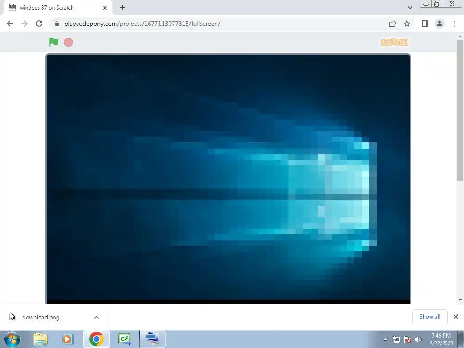Open Action Center flag icon
464x348 pixels.
coord(407,339)
